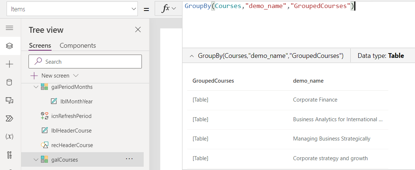Select galPeriodMonths in tree
The image size is (415, 170).
point(72,87)
